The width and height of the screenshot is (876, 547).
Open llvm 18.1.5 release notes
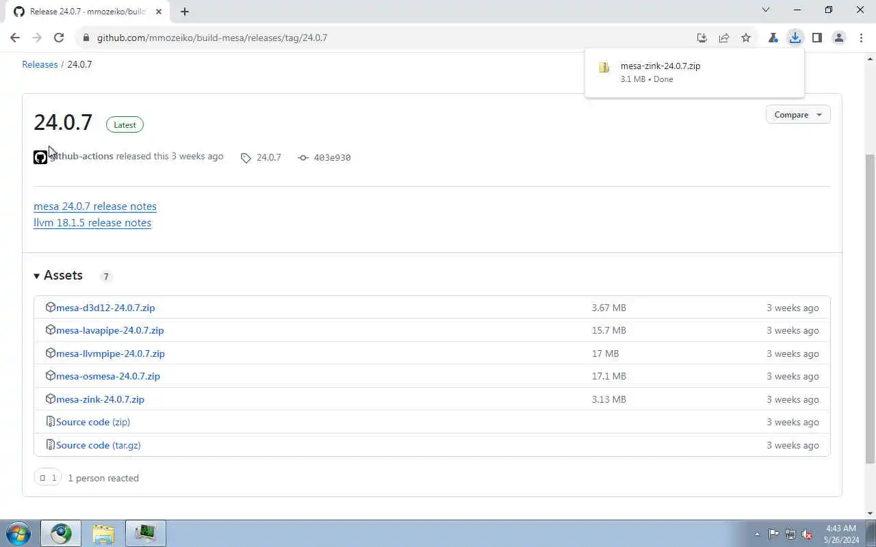[x=92, y=223]
